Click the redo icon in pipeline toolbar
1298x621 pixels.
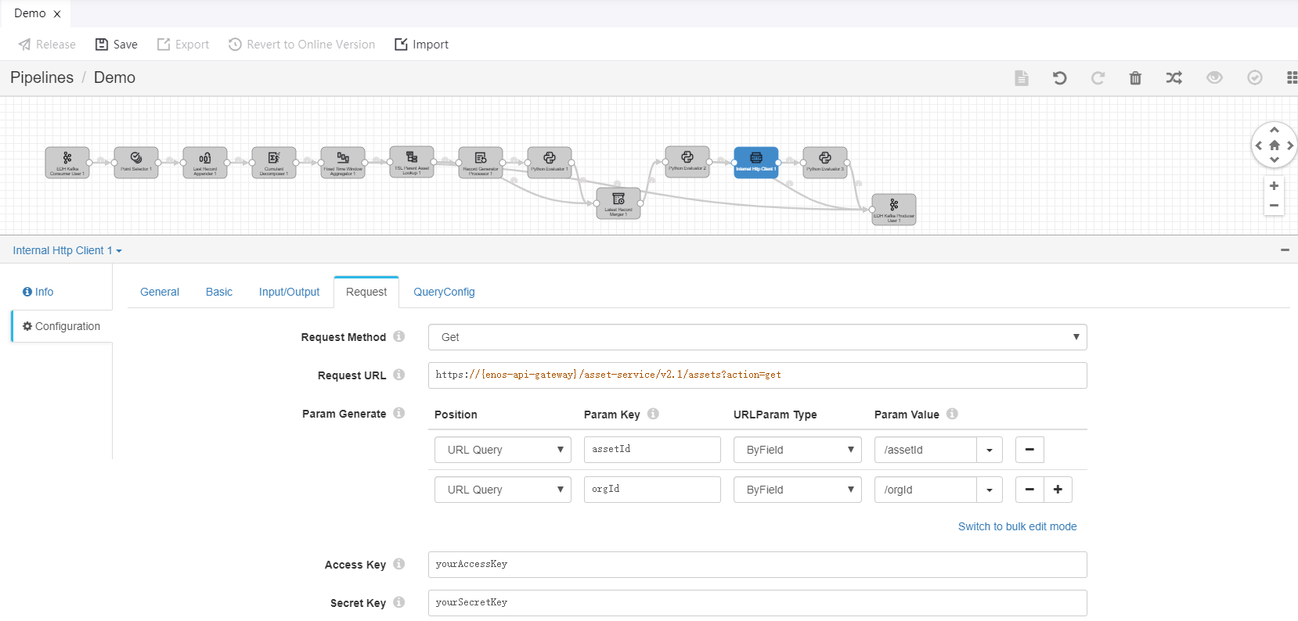1098,77
